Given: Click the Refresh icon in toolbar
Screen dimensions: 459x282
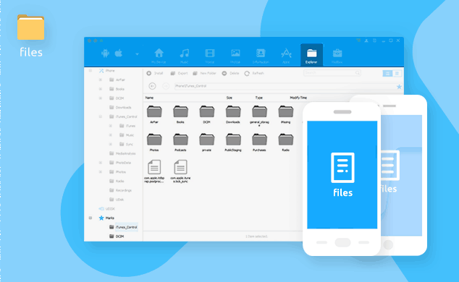Looking at the screenshot, I should (x=247, y=73).
